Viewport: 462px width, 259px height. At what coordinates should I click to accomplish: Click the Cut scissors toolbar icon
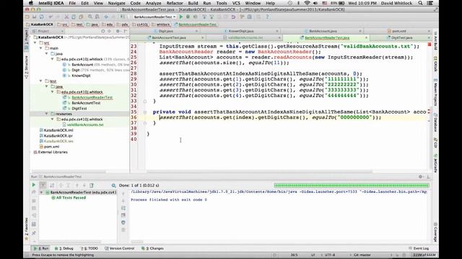[x=66, y=17]
